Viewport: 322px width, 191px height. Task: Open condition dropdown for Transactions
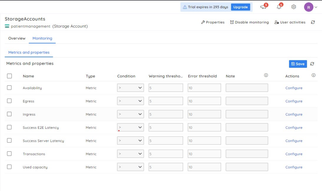[x=130, y=154]
